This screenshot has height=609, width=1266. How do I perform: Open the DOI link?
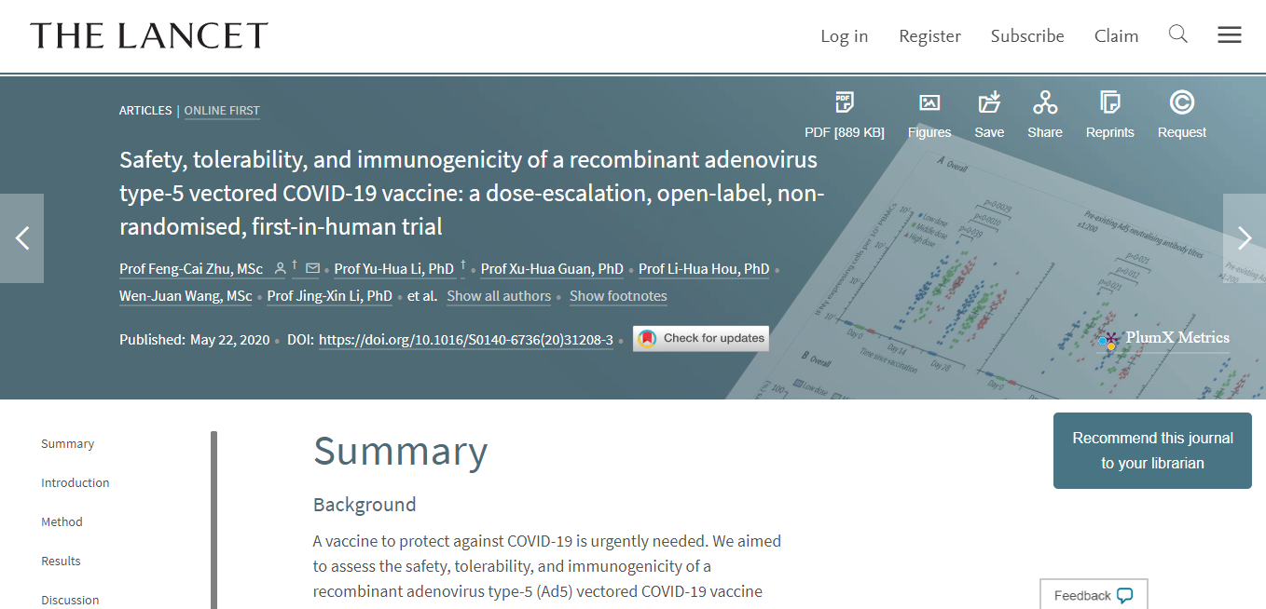(x=466, y=340)
